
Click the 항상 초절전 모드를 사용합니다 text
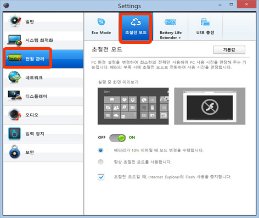[143, 162]
